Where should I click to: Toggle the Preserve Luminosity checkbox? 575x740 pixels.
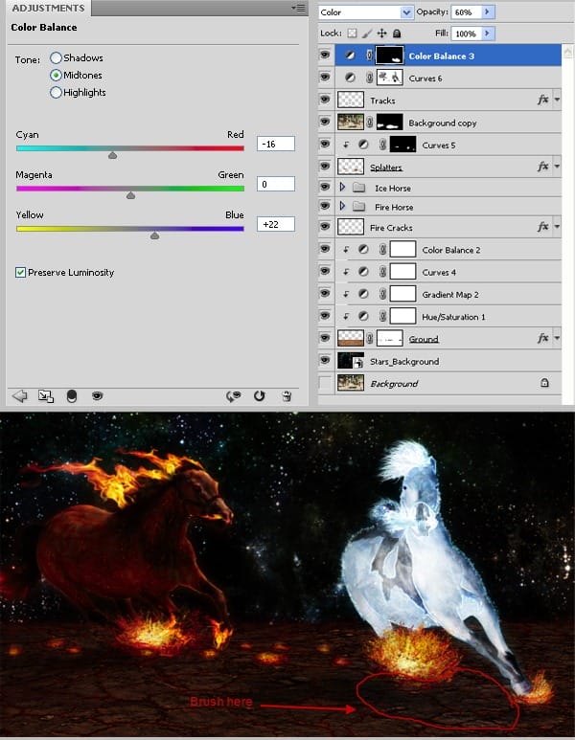[x=20, y=272]
